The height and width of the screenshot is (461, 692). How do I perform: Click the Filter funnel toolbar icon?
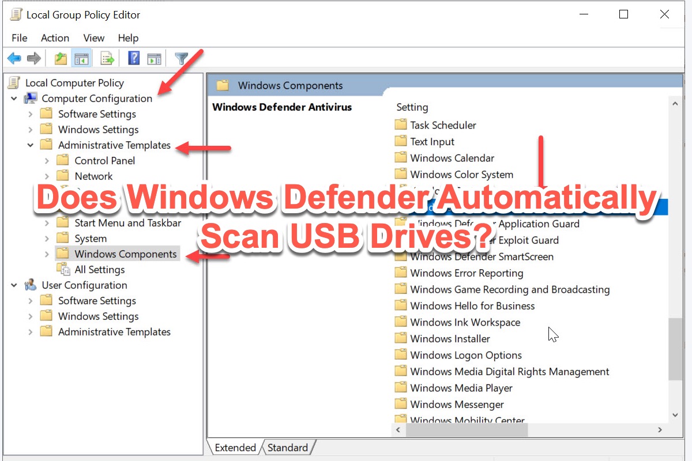[x=182, y=58]
